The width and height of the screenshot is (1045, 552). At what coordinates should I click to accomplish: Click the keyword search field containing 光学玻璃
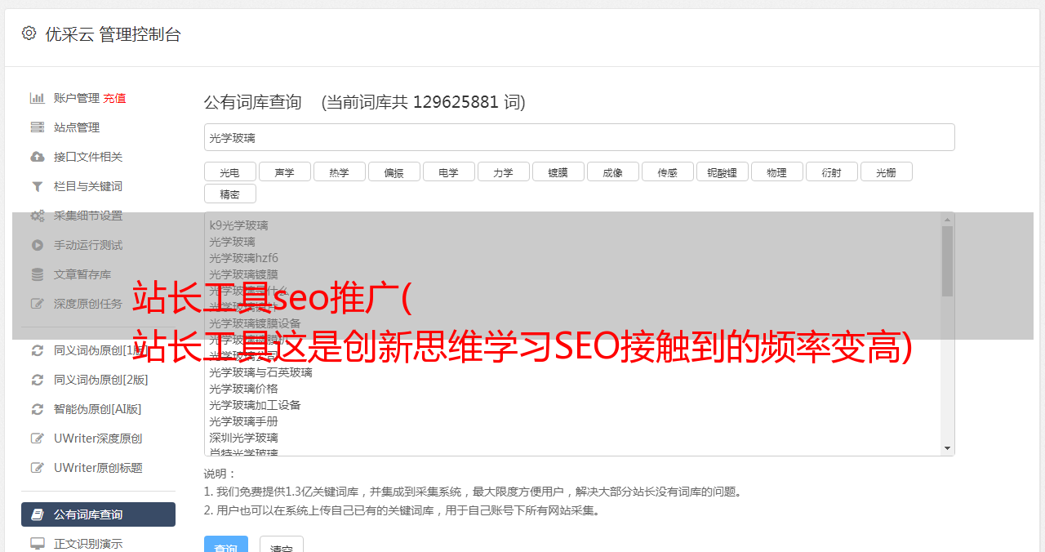click(x=579, y=137)
